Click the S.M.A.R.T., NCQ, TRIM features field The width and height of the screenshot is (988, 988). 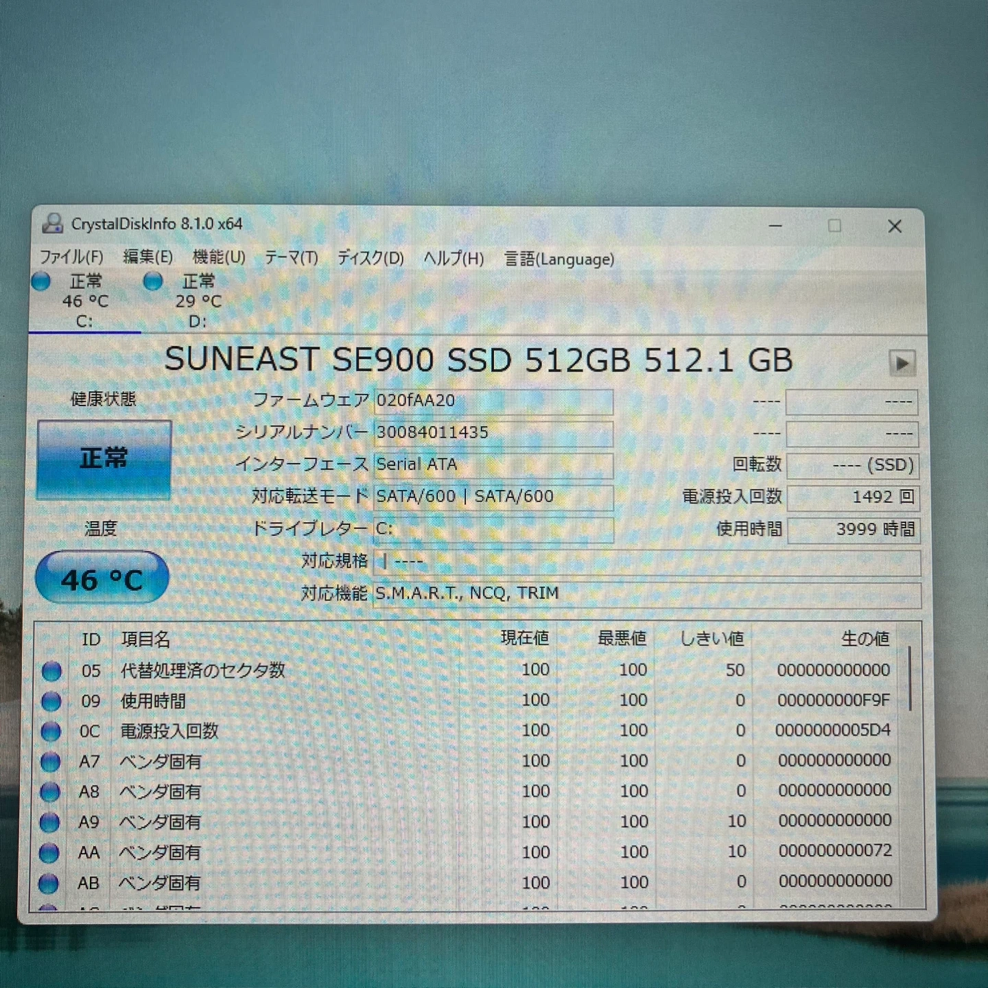coord(647,594)
